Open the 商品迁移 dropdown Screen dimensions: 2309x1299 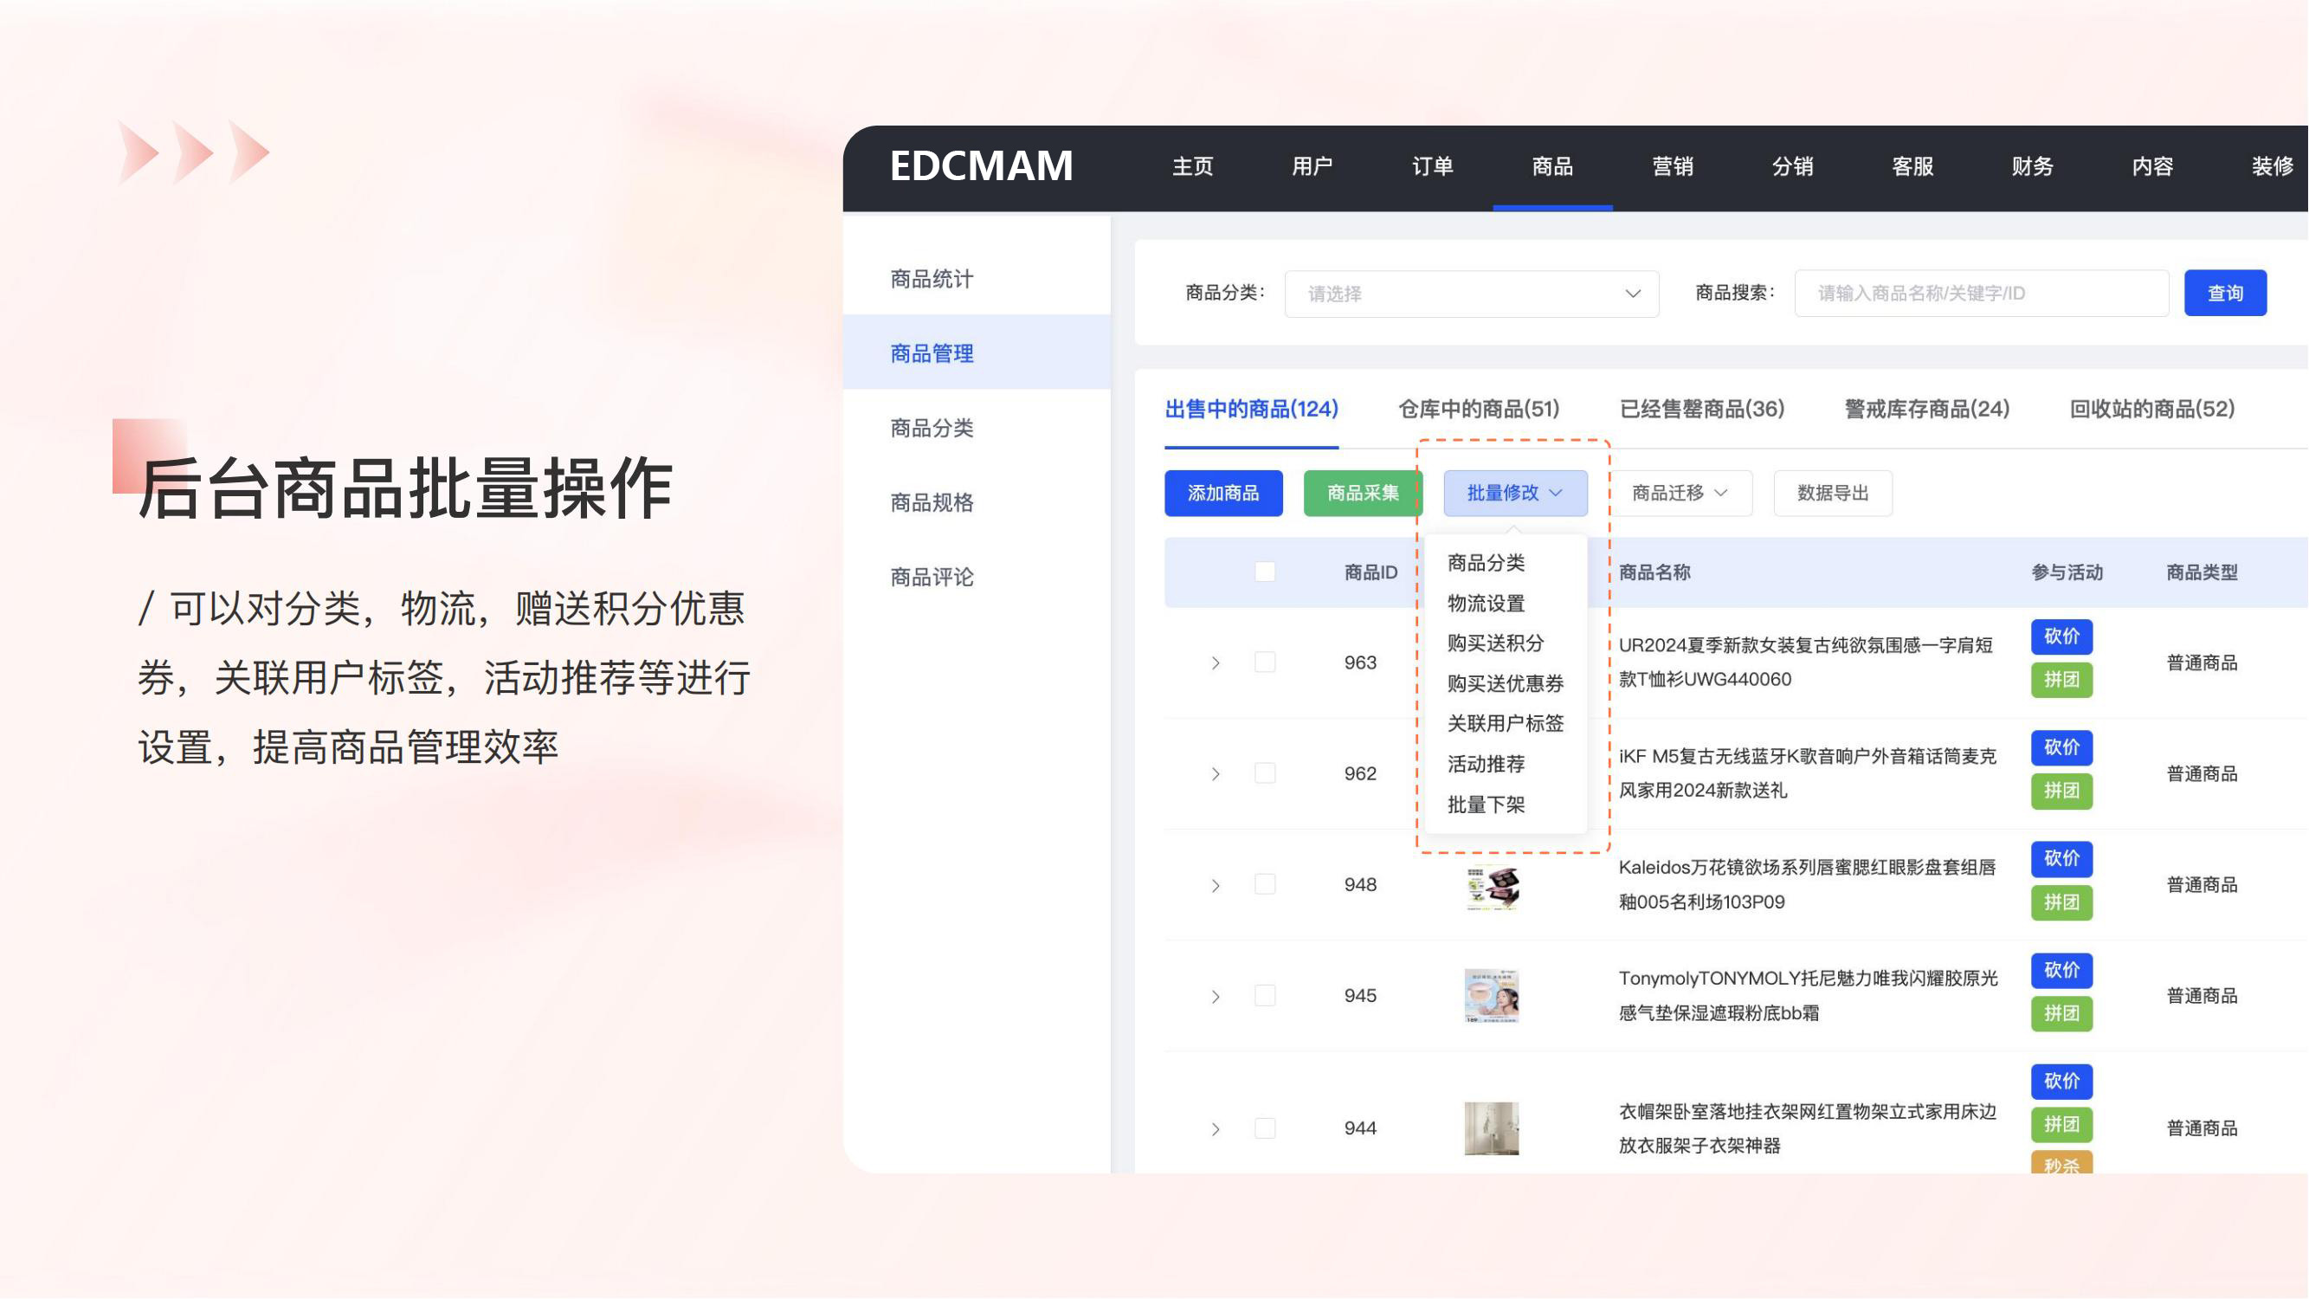click(1680, 493)
